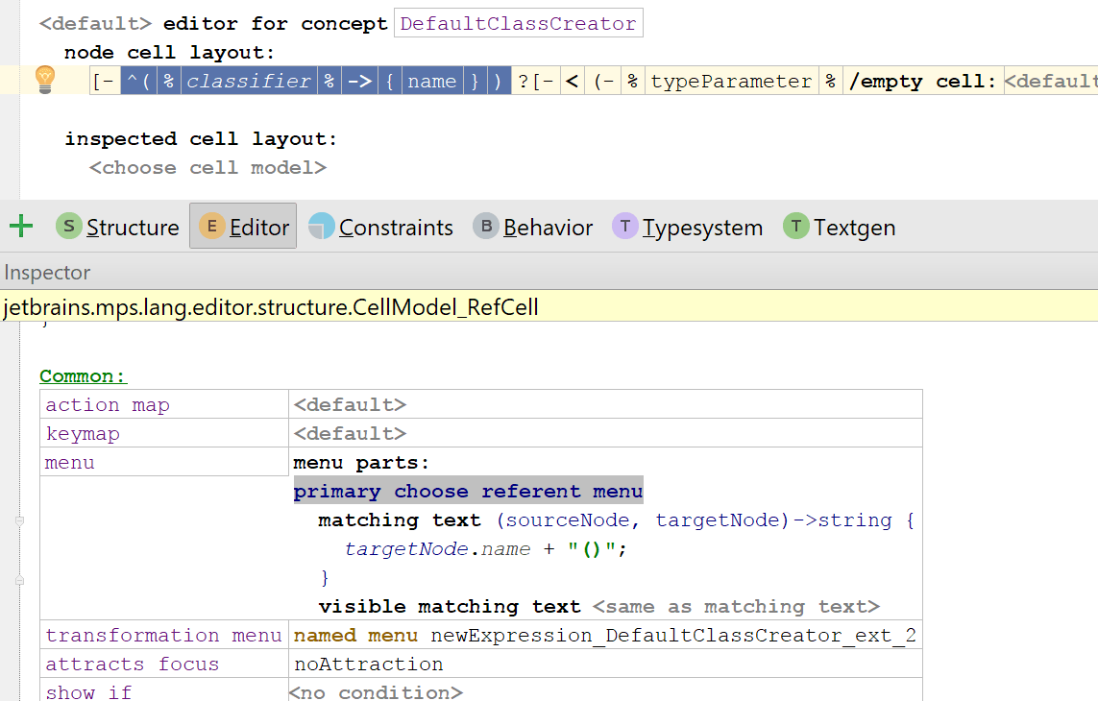
Task: Click fold marker beside closing brace line
Action: coord(19,581)
